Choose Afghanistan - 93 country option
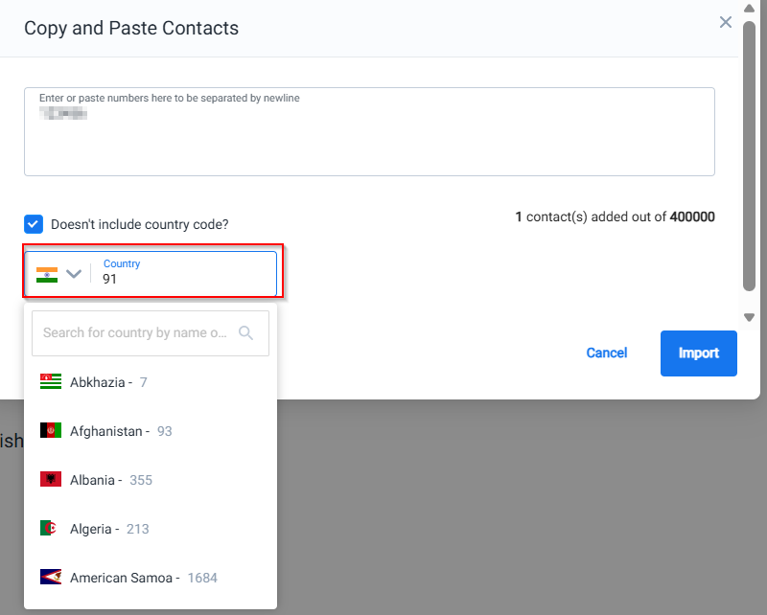Viewport: 767px width, 615px height. tap(121, 431)
